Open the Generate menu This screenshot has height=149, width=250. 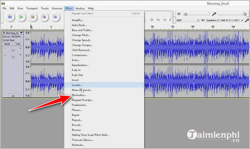point(57,8)
